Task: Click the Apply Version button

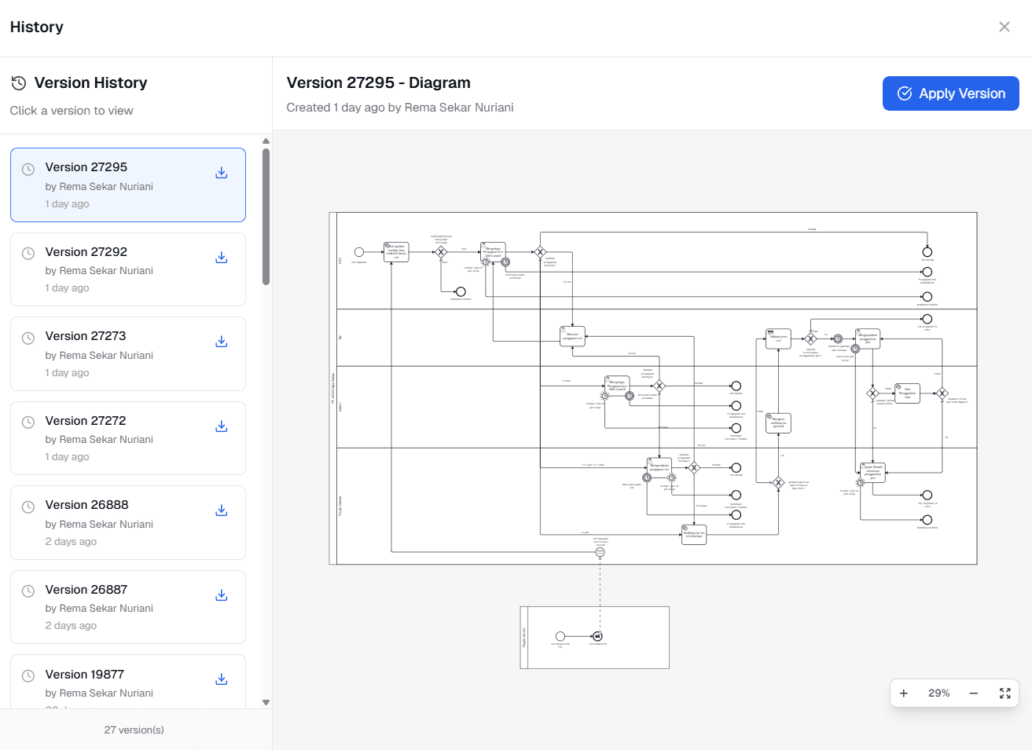Action: [950, 93]
